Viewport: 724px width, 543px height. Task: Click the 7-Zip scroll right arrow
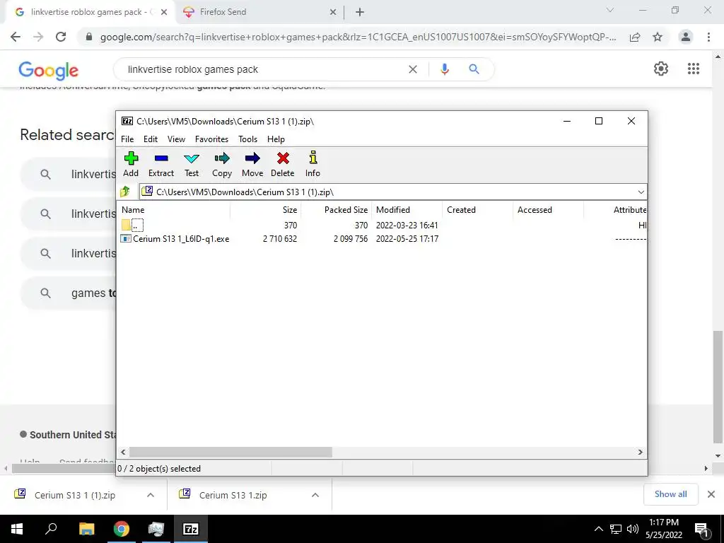pos(641,452)
